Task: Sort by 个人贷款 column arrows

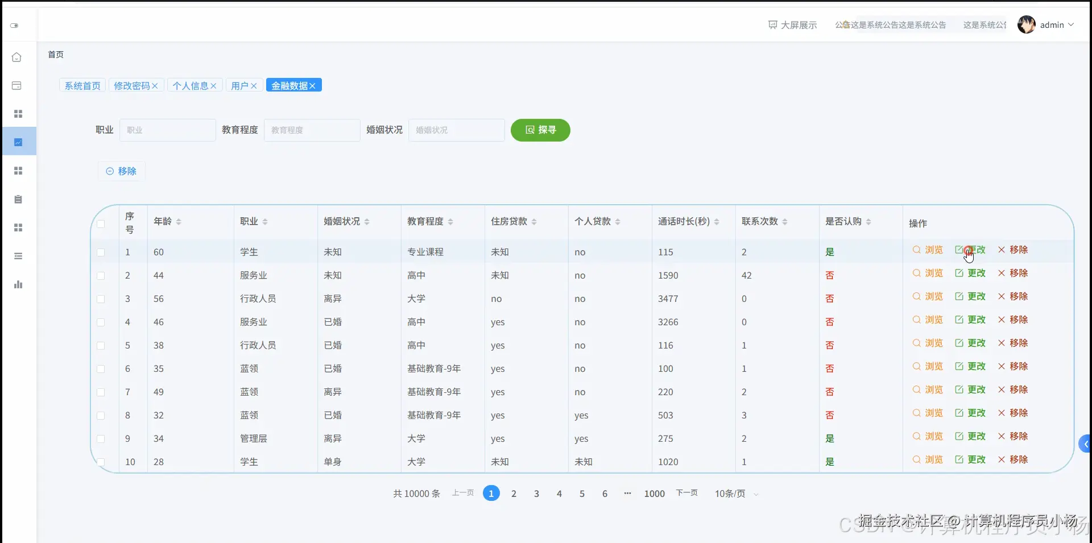Action: [x=618, y=222]
